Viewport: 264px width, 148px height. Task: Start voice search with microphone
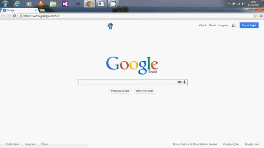point(184,82)
